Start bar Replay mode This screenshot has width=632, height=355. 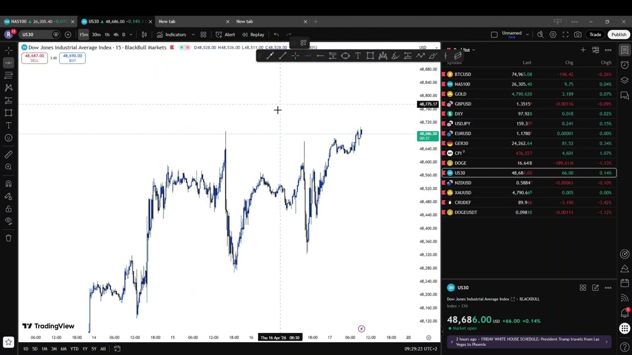[x=253, y=35]
